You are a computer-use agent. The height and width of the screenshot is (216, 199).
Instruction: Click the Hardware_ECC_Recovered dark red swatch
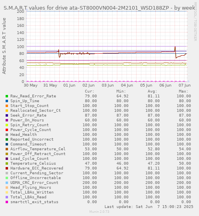pos(7,168)
